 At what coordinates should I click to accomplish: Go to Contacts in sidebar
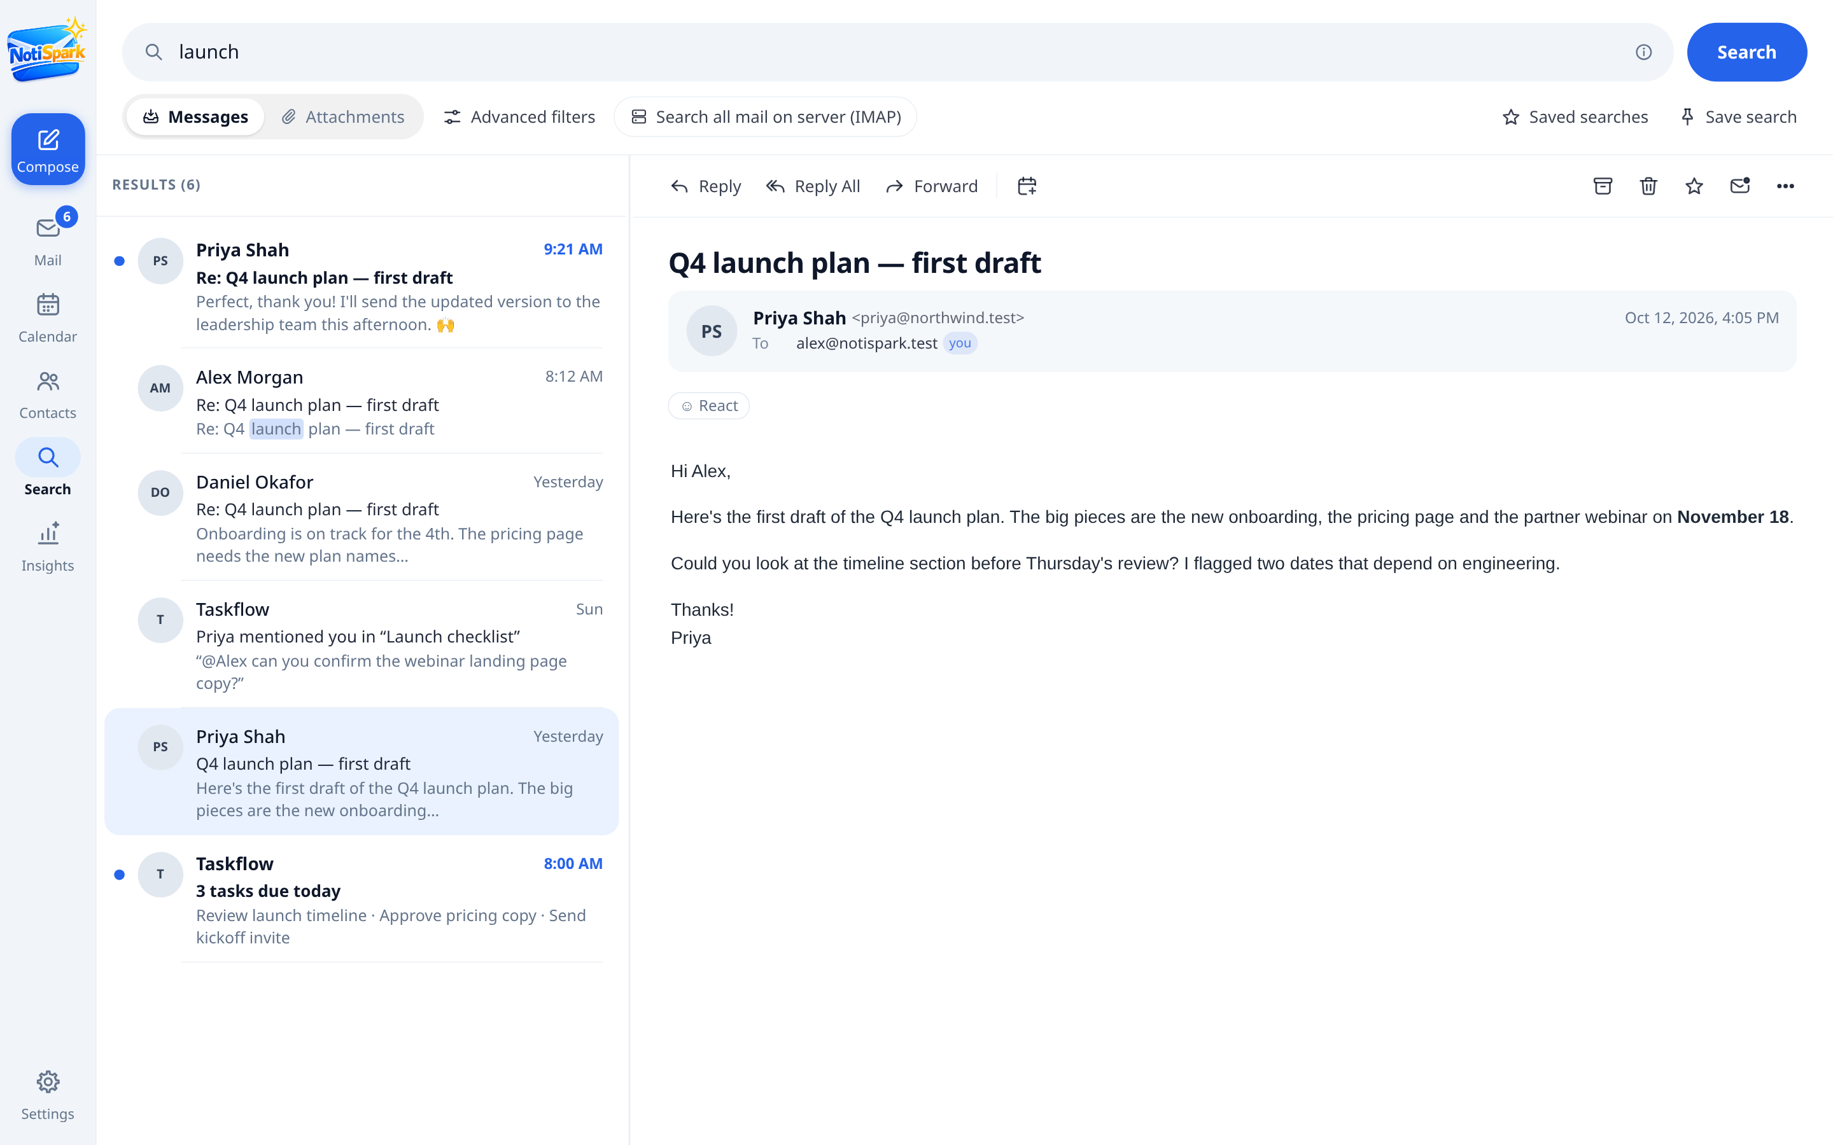tap(48, 394)
